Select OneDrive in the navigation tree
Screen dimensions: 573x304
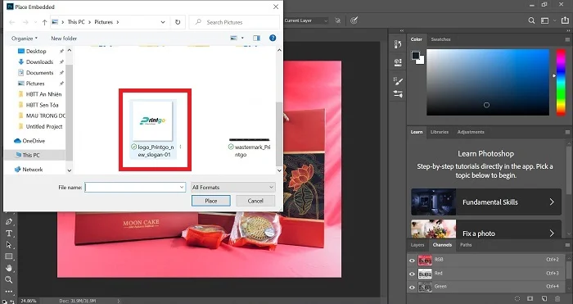coord(29,141)
